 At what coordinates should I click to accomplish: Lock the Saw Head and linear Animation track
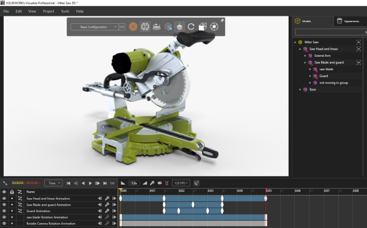pyautogui.click(x=12, y=198)
